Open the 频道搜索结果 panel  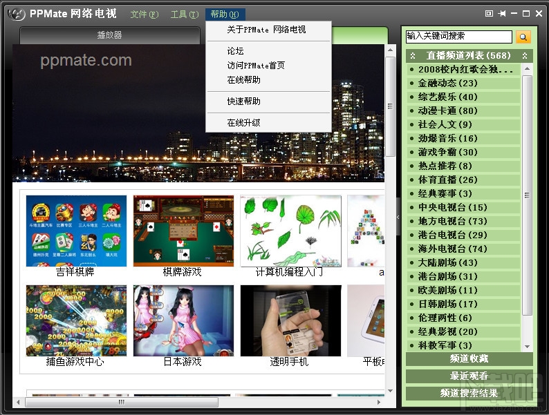[x=469, y=394]
